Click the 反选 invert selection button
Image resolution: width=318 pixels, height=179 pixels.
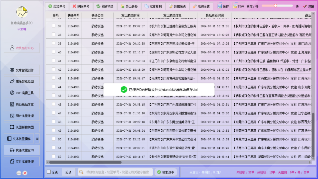click(68, 172)
